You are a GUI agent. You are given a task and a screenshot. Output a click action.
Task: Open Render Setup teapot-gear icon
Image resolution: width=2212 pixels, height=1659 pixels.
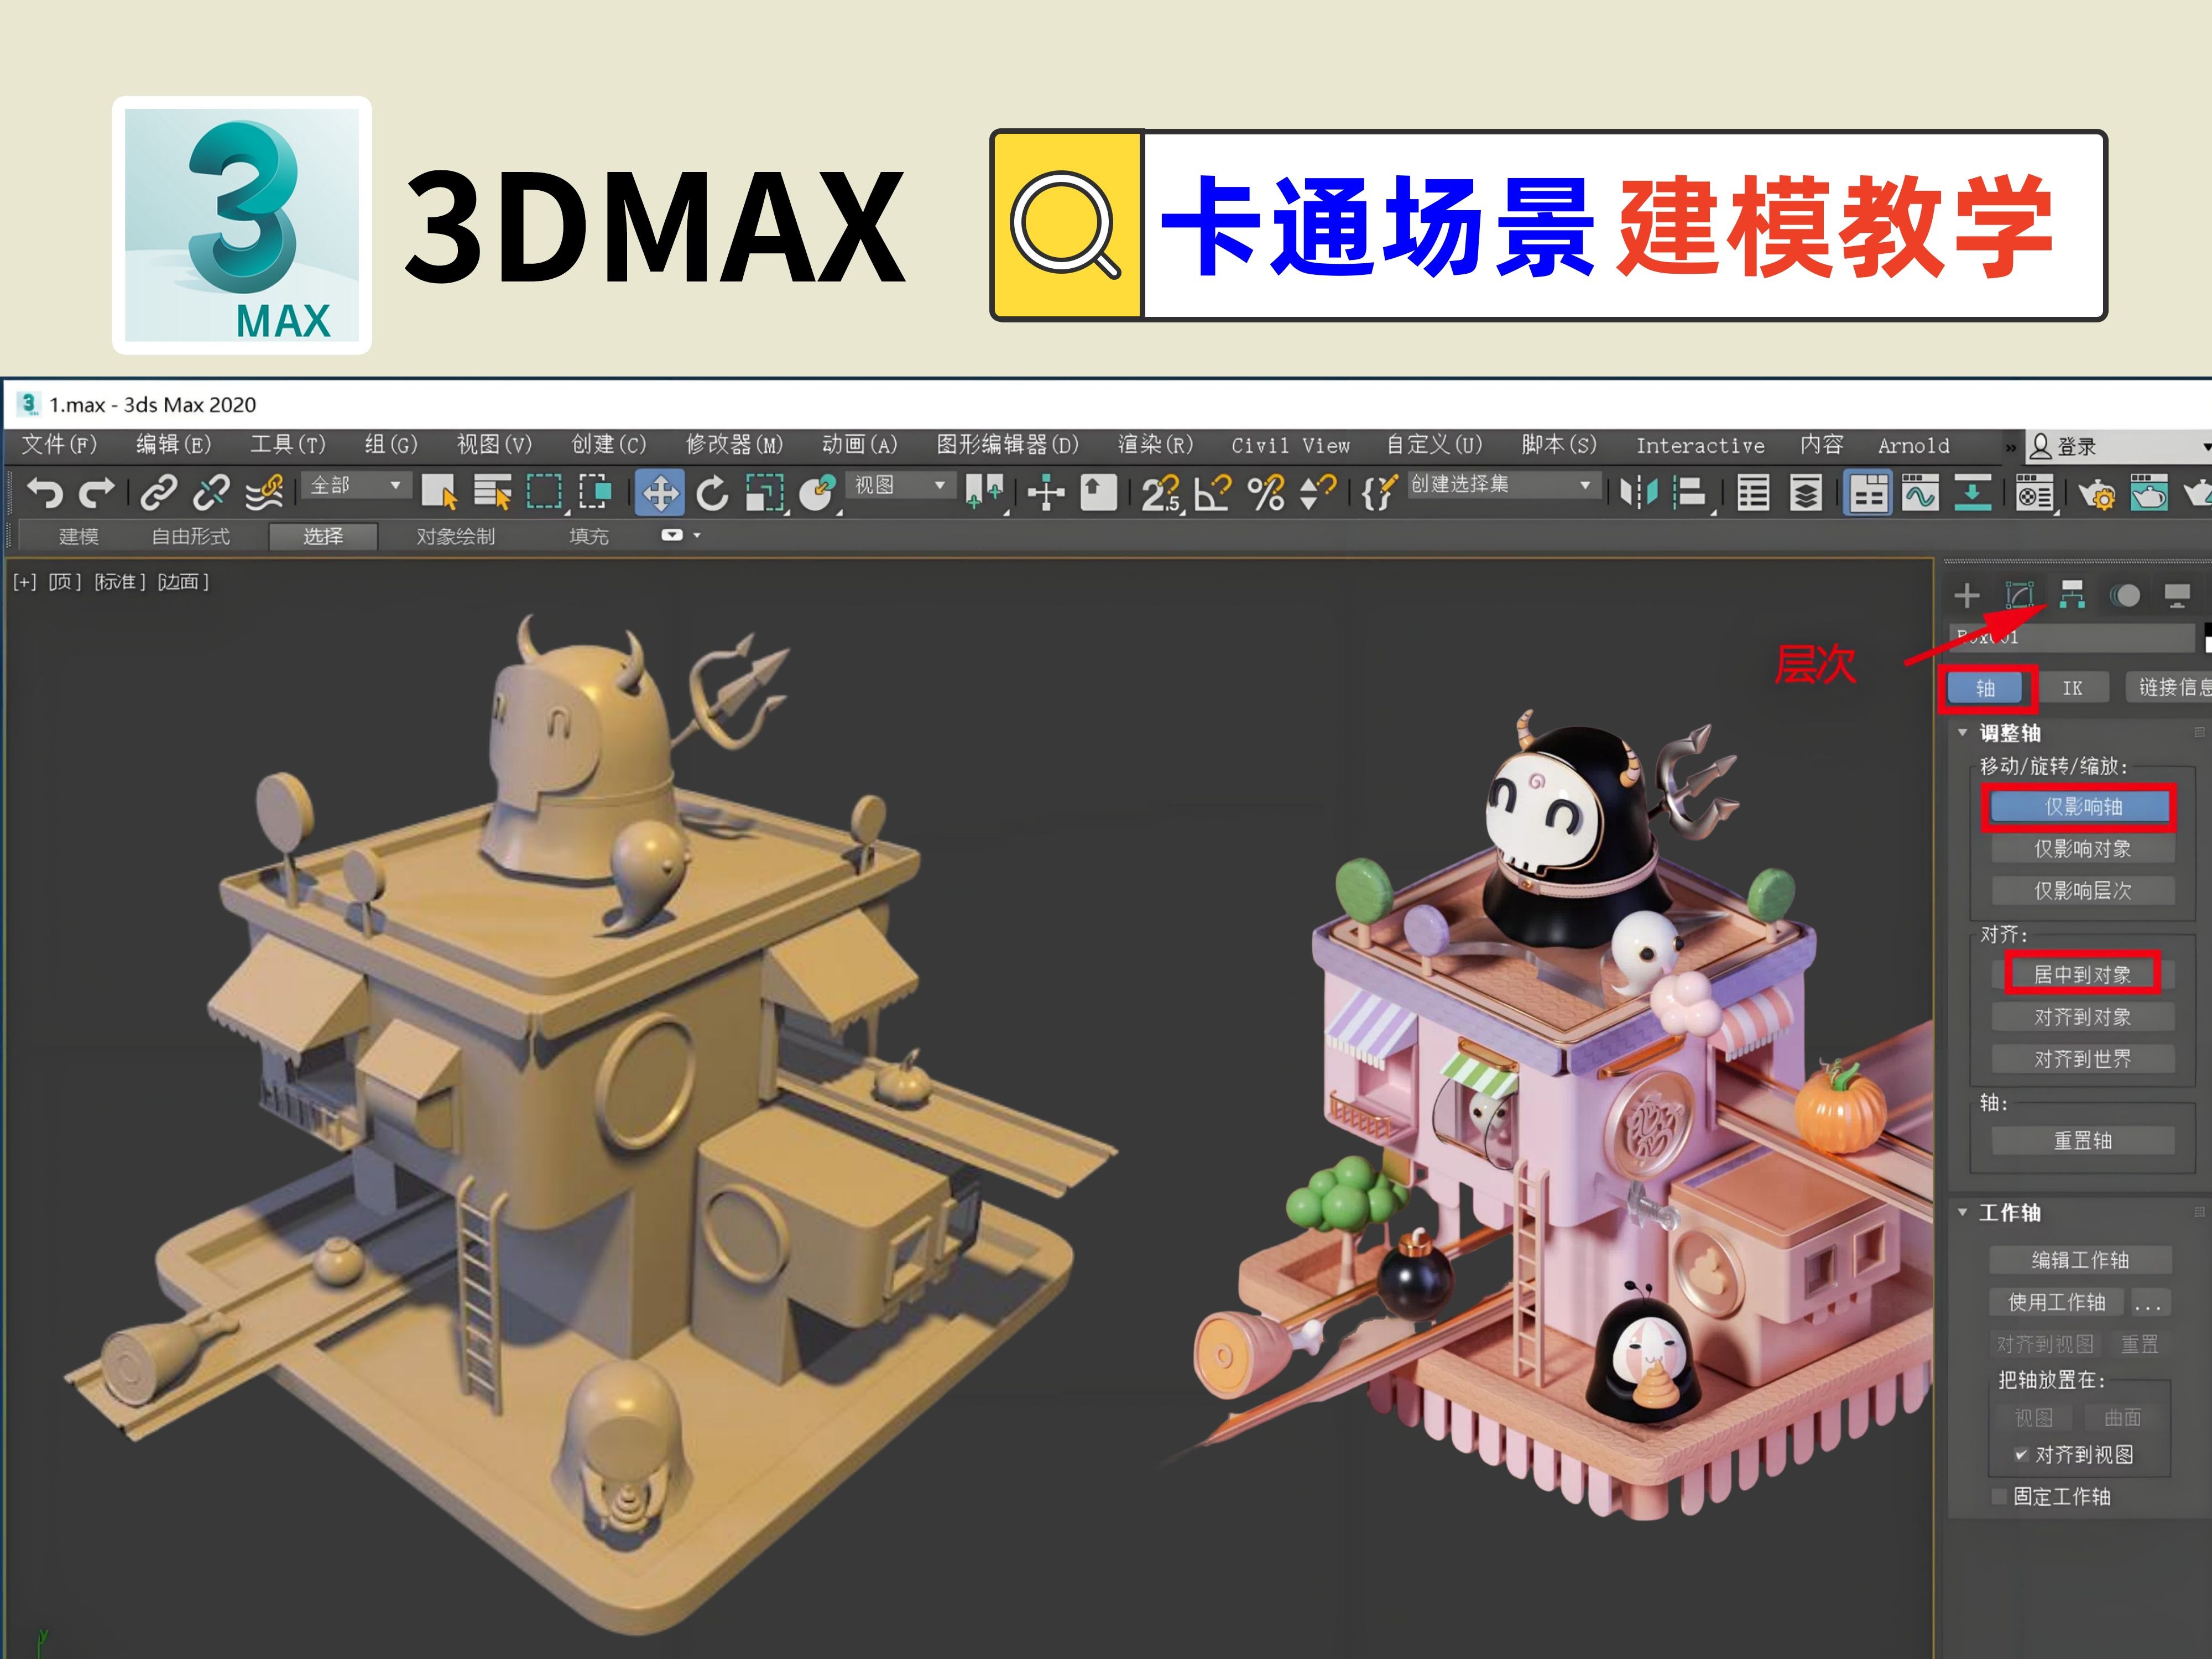click(2097, 493)
